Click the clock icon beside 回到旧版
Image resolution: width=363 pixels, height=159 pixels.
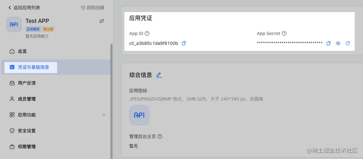83,8
